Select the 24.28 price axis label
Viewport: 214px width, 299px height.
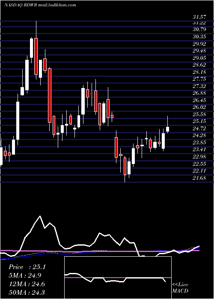[x=199, y=135]
